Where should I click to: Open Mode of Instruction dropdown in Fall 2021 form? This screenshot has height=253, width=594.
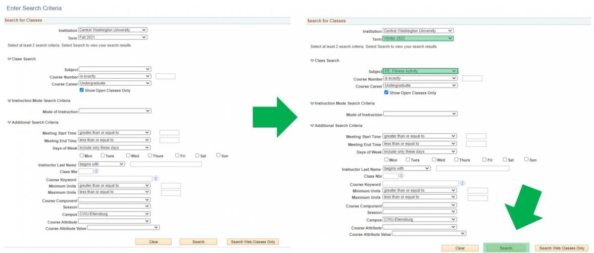pos(115,111)
